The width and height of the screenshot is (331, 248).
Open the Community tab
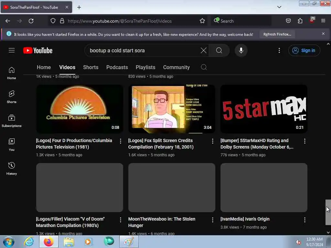tap(176, 67)
